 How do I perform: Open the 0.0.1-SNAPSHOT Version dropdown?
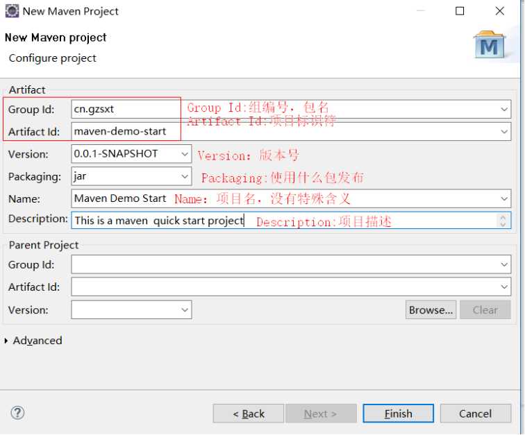(x=185, y=154)
